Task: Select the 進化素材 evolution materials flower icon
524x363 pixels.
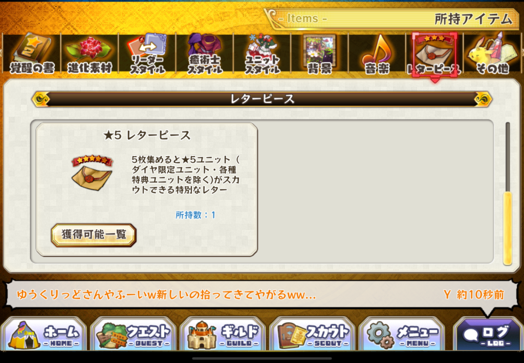Action: click(x=89, y=53)
